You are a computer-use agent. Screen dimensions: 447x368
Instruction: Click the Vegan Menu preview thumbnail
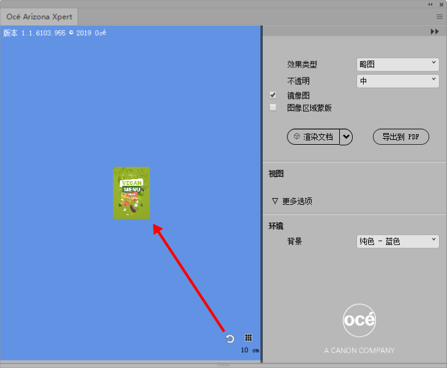[132, 193]
